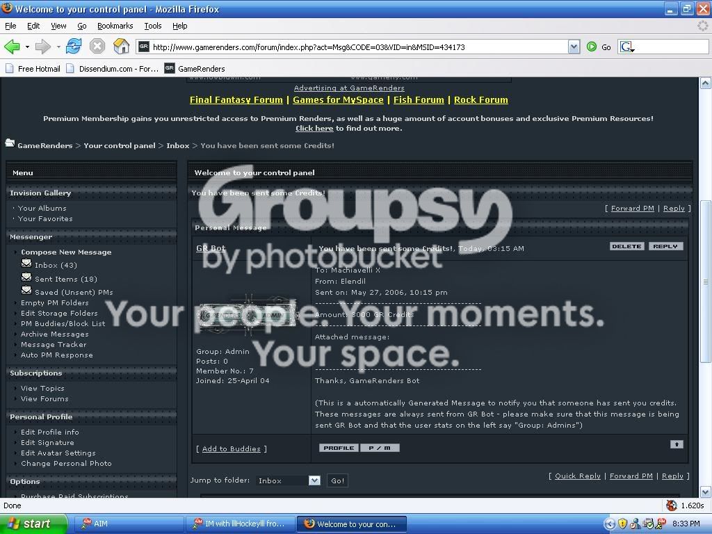This screenshot has height=534, width=712.
Task: Expand the Jump to folder Inbox dropdown
Action: pos(314,480)
